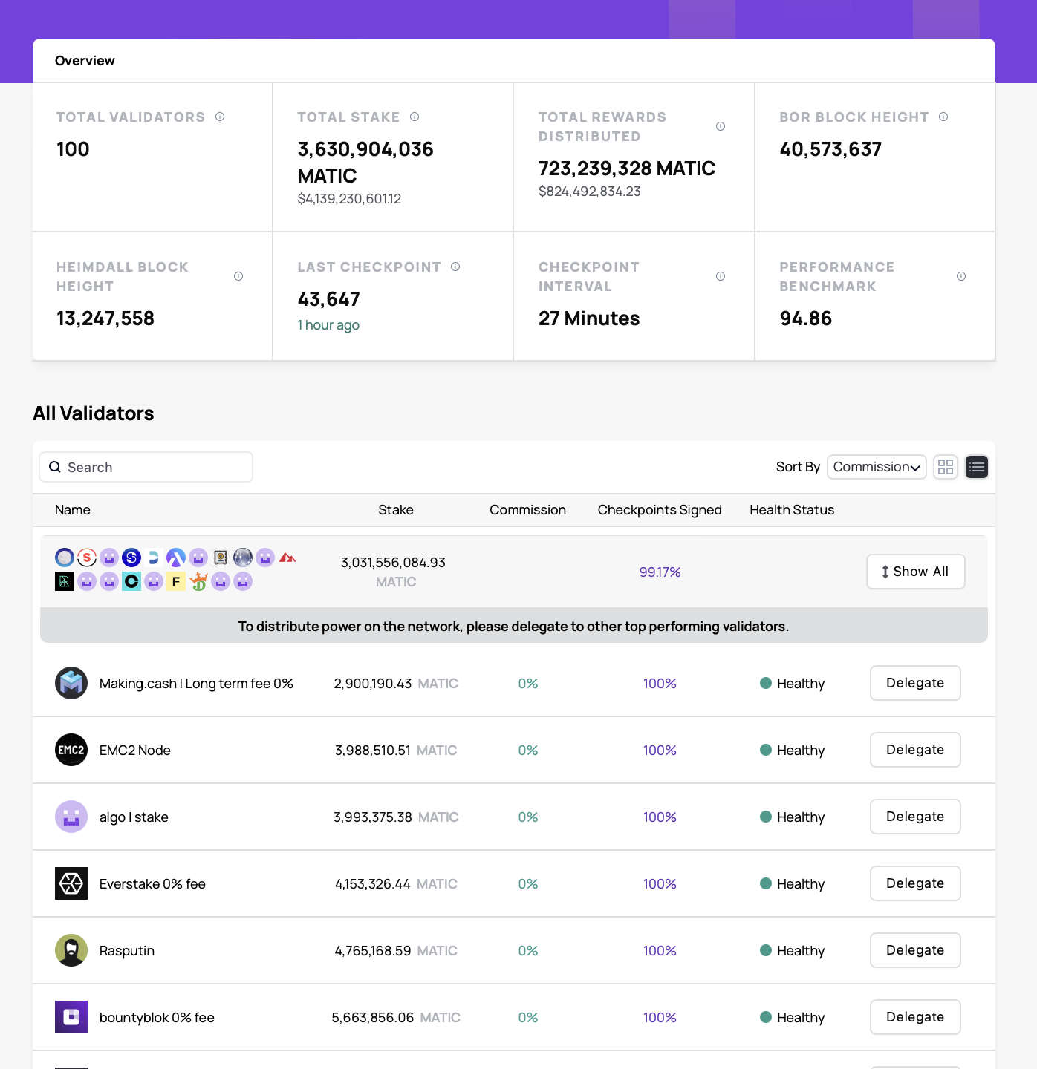Open the EMC2 Node validator name

pos(135,751)
